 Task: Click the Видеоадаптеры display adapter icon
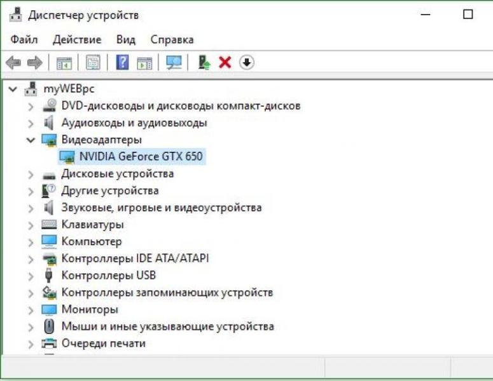(x=50, y=140)
